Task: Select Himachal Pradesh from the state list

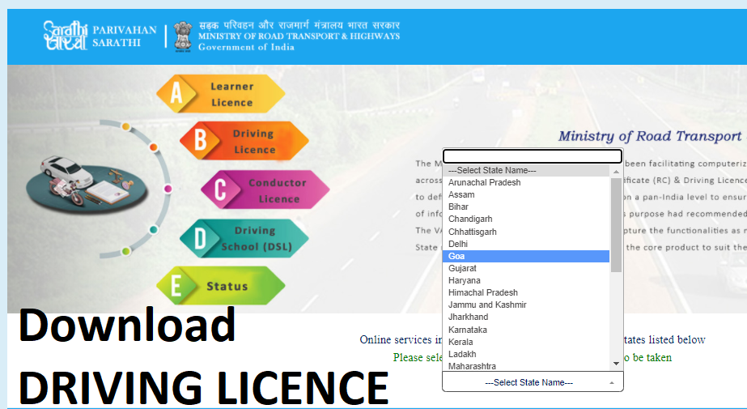Action: click(x=526, y=292)
